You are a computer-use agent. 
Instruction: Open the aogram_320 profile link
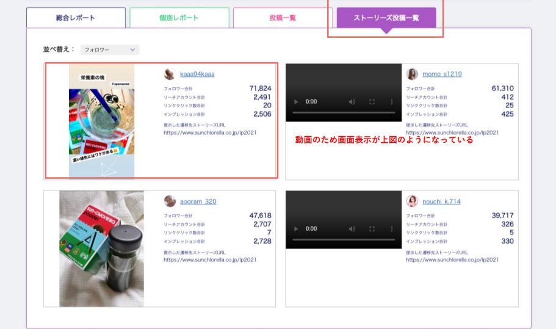pos(198,201)
